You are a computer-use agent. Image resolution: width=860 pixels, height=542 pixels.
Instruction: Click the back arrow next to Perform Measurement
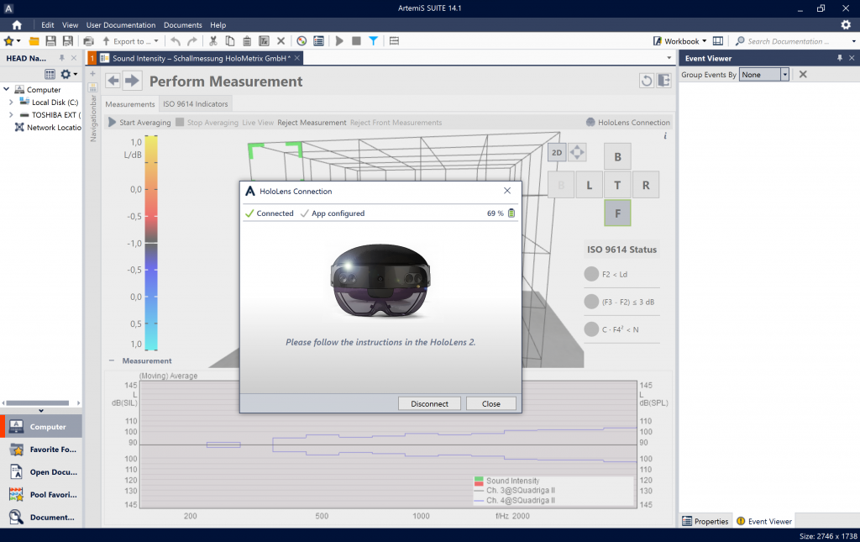pyautogui.click(x=113, y=81)
